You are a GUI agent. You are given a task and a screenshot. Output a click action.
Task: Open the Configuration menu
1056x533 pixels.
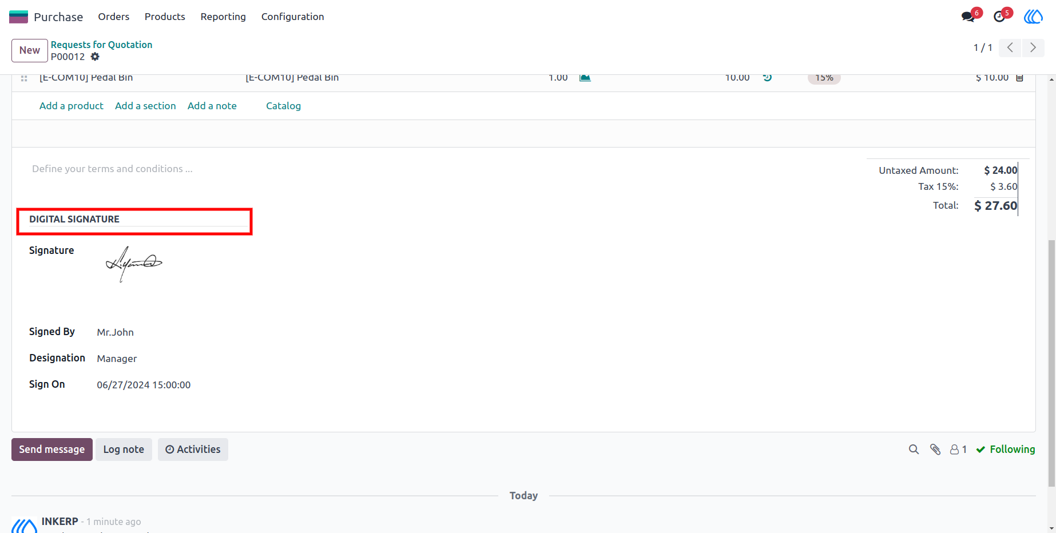293,17
